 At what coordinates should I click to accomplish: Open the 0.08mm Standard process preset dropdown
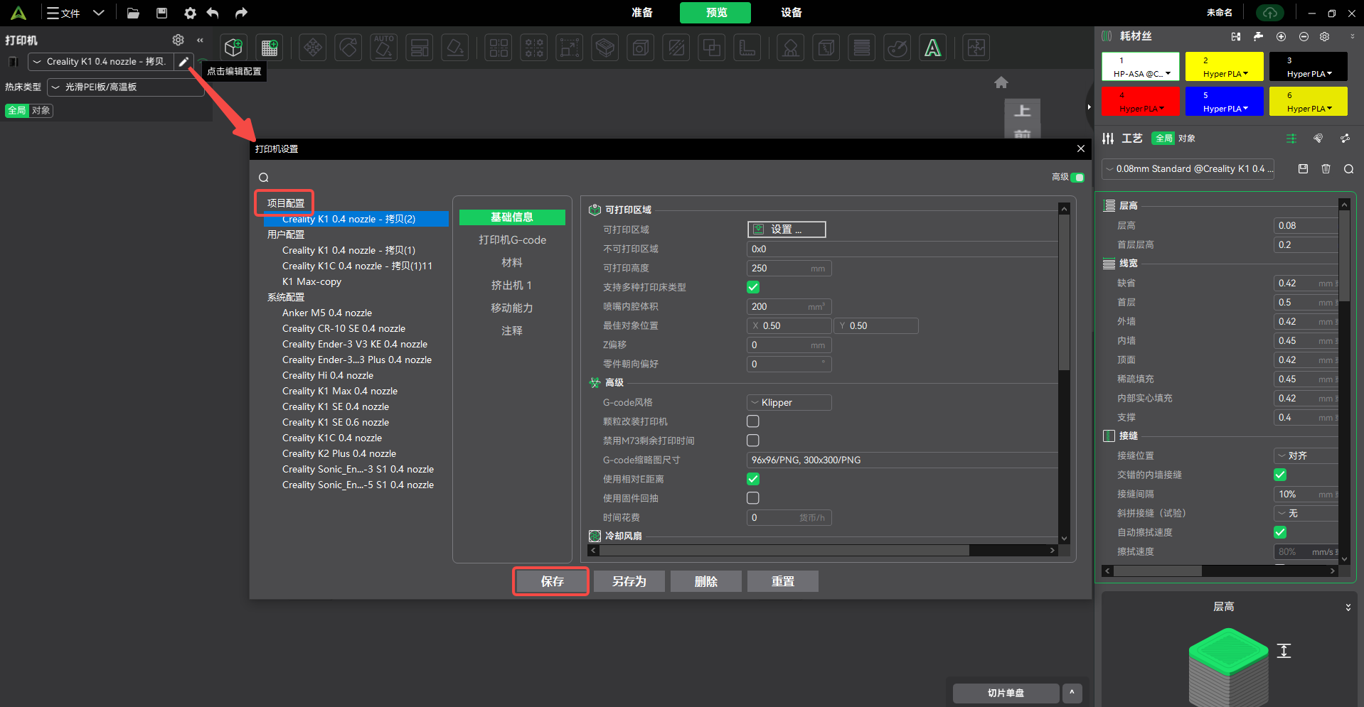point(1188,169)
